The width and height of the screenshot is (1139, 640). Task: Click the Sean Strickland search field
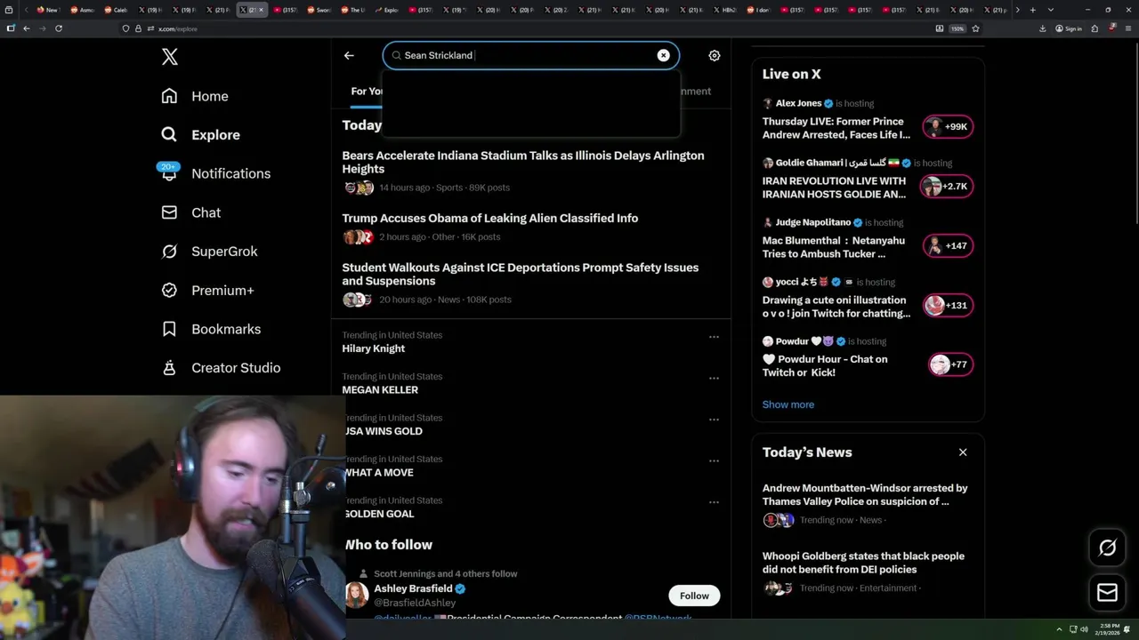(x=531, y=55)
